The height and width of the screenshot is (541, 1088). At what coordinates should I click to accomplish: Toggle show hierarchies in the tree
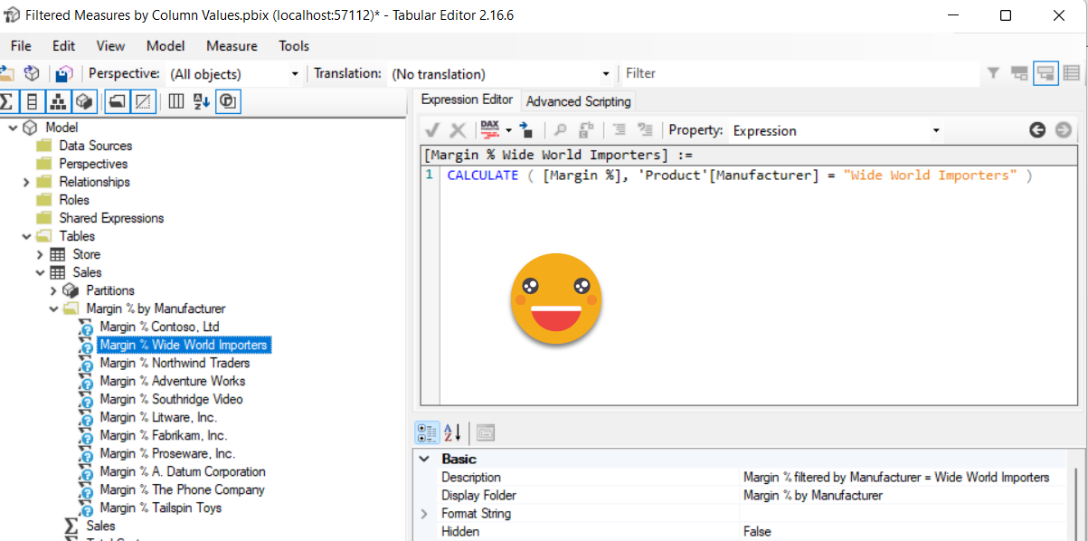[x=58, y=101]
